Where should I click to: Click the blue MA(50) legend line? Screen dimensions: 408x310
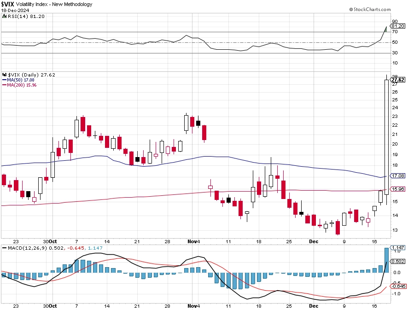5,80
